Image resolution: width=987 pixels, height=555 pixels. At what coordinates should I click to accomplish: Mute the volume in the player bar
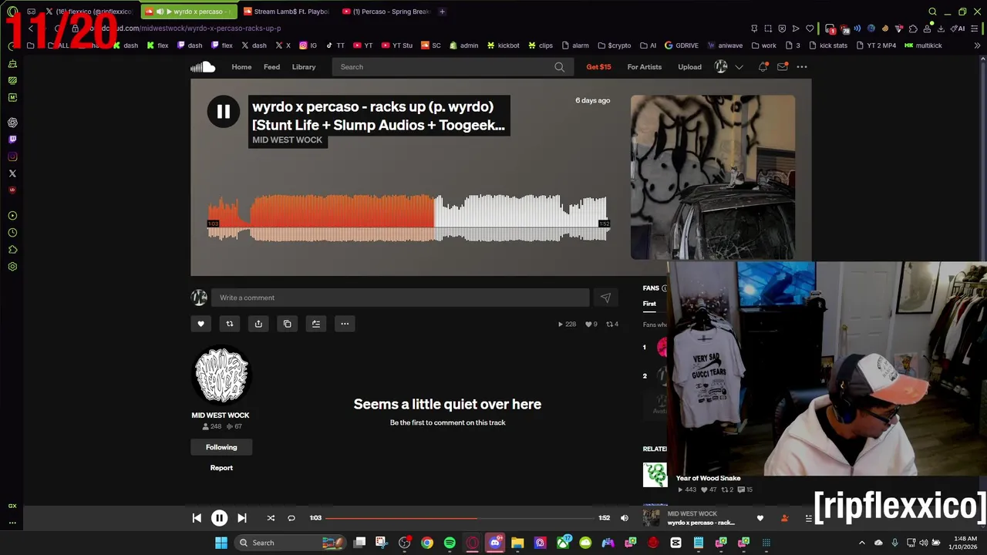625,518
